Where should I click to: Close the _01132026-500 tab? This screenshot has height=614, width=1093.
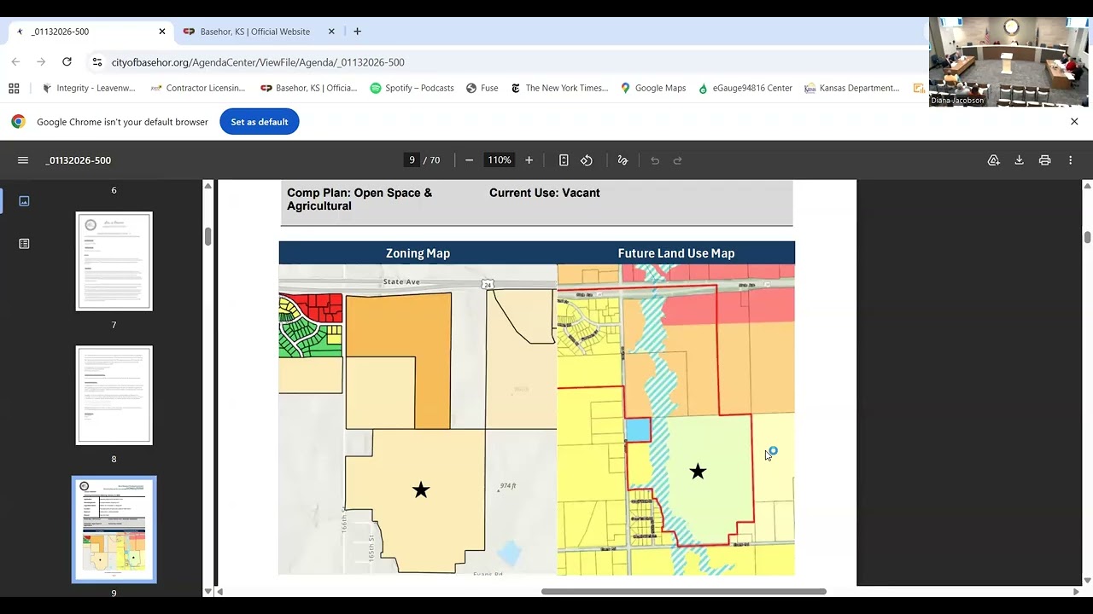(x=162, y=32)
